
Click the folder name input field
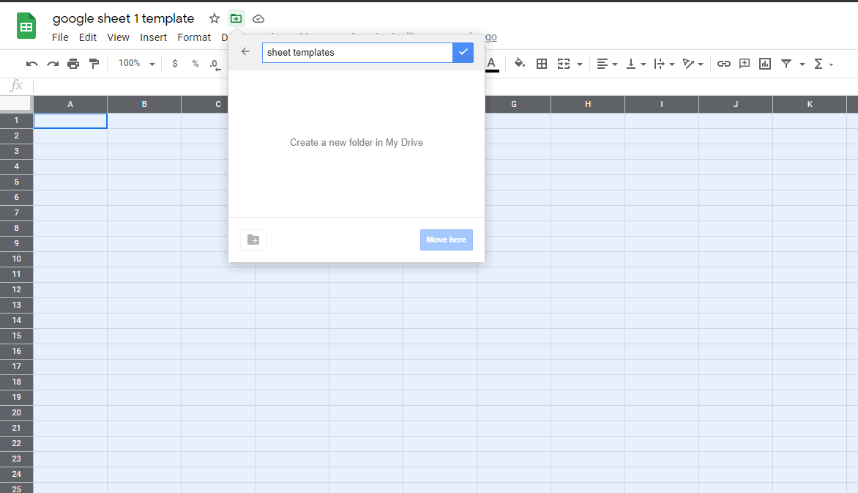pos(357,53)
